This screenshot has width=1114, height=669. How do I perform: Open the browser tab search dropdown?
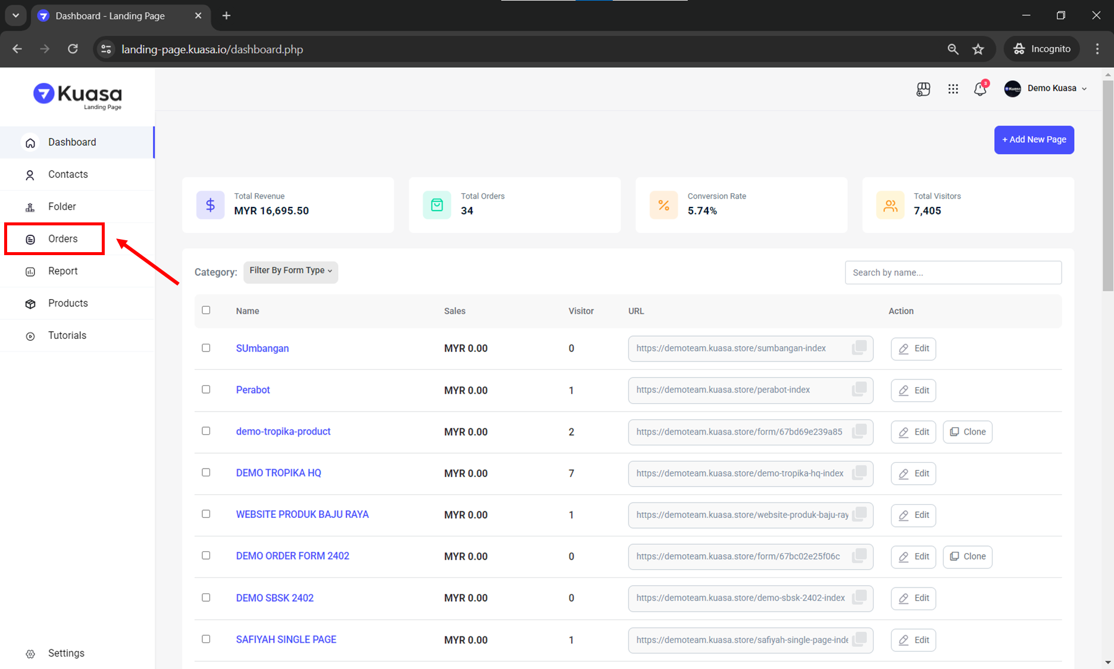coord(16,15)
